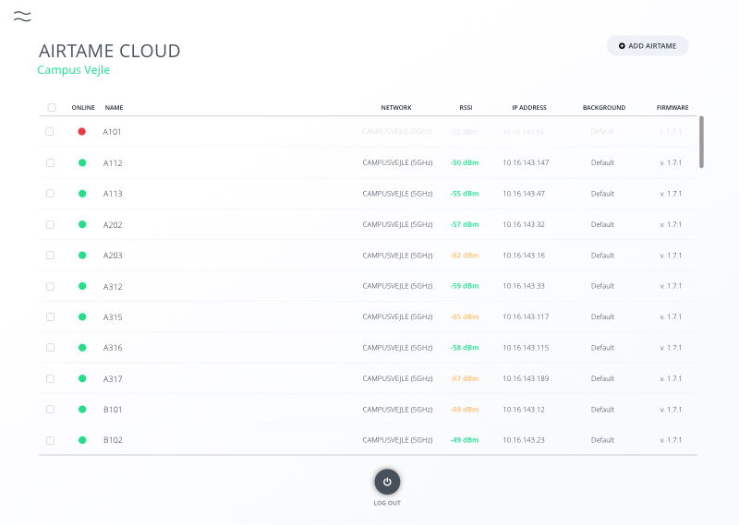Open device named A202

pos(113,224)
